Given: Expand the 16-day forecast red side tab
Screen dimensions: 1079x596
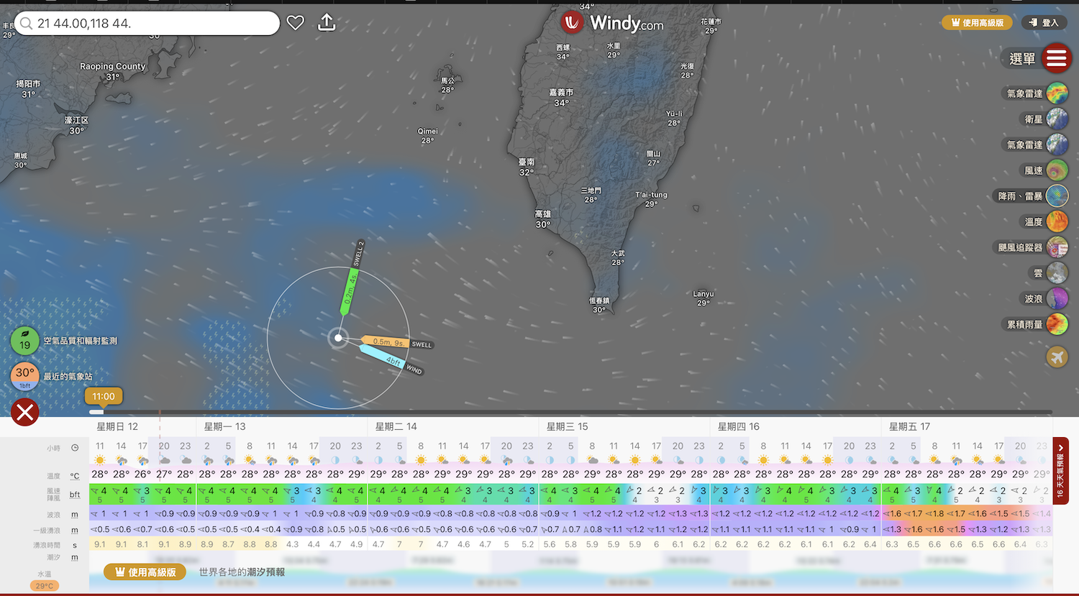Looking at the screenshot, I should [x=1060, y=471].
